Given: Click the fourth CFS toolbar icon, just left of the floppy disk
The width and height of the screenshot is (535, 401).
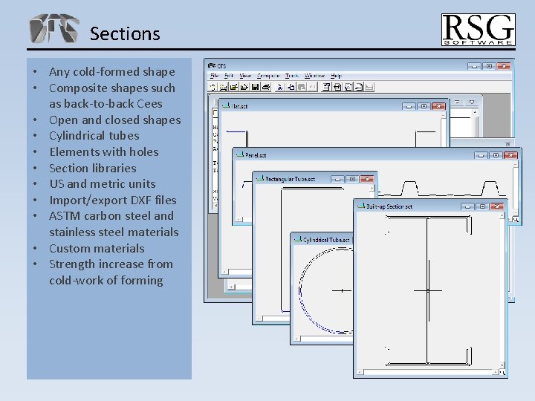Looking at the screenshot, I should point(244,87).
